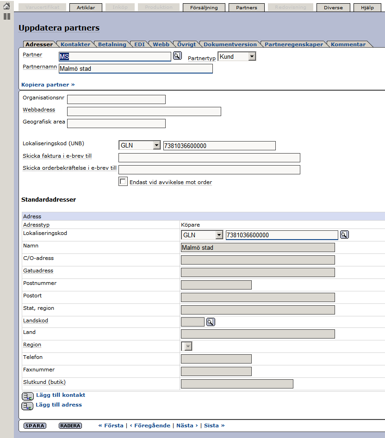Click the Slutkund (butik) field
Screen dimensions: 385x438
coord(237,384)
